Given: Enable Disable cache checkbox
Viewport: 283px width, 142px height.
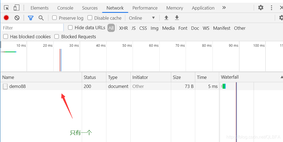Looking at the screenshot, I should [x=90, y=18].
